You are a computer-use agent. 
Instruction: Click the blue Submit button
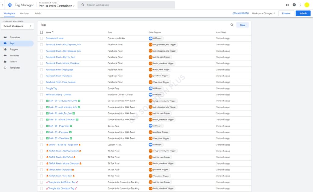(303, 13)
